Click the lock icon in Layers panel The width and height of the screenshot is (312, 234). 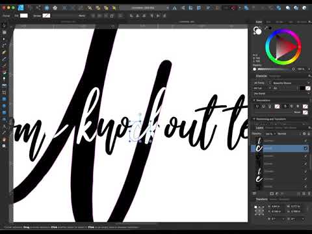[309, 134]
